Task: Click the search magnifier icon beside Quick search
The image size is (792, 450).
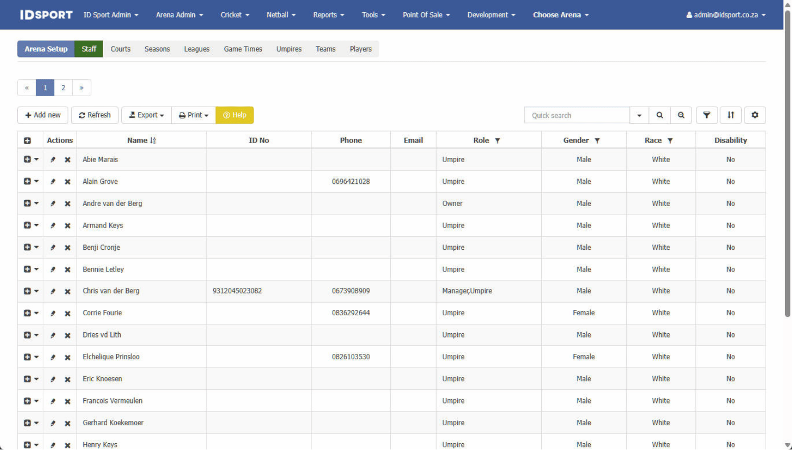Action: [x=659, y=115]
